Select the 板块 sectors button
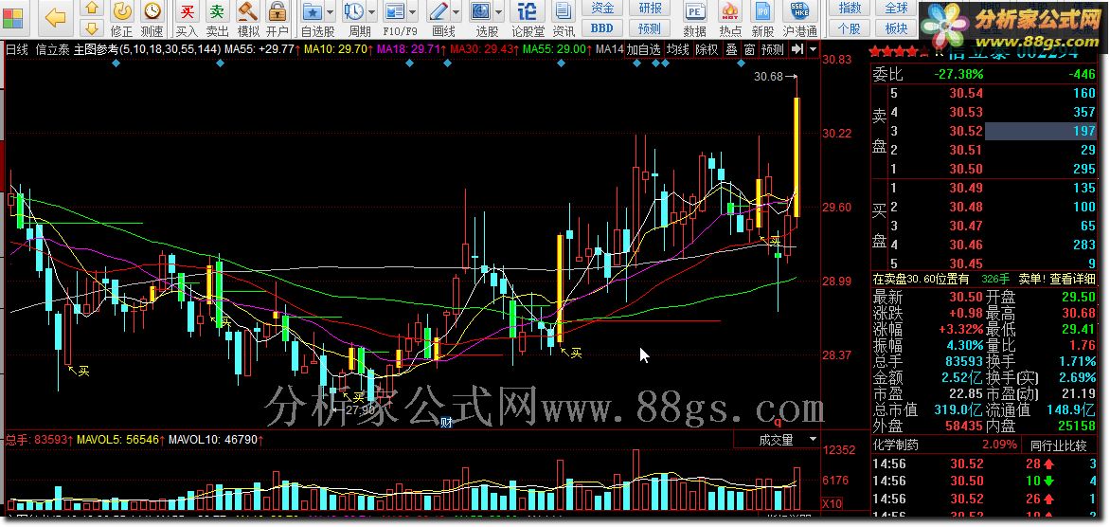1110x527 pixels. 896,28
